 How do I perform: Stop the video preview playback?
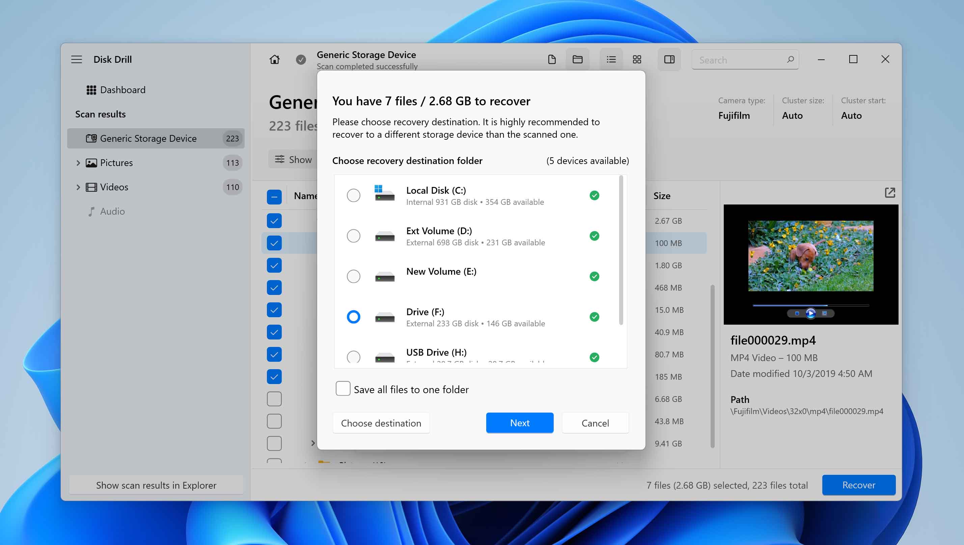coord(797,313)
